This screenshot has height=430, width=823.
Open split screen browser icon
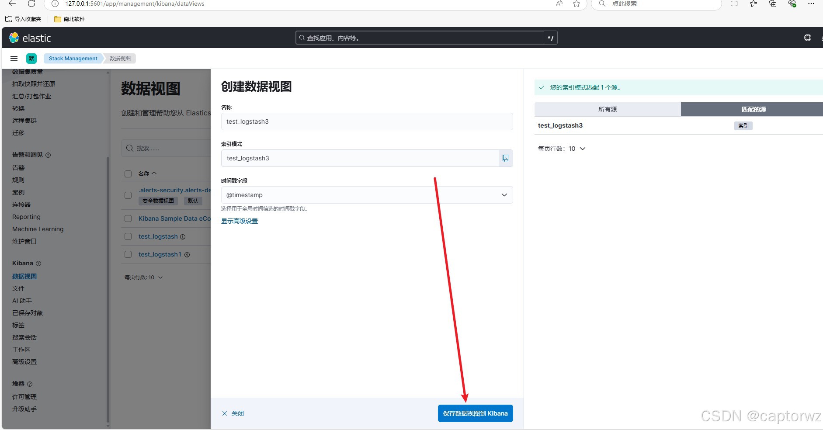(x=734, y=3)
